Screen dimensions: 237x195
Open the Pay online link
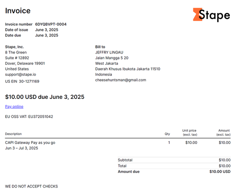click(14, 106)
